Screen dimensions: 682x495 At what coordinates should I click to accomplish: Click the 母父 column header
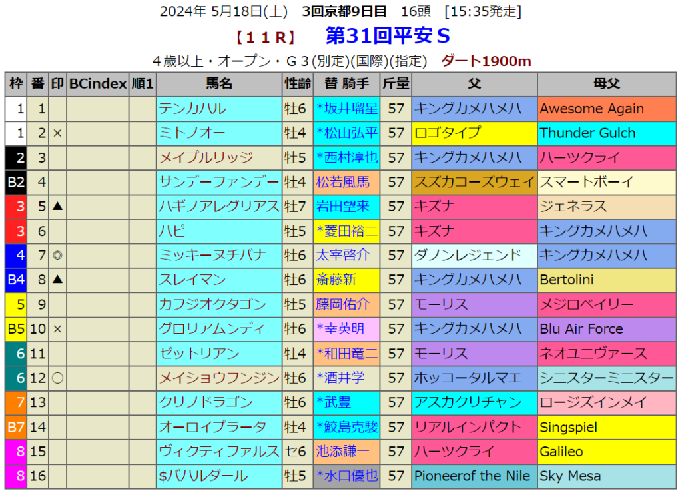[x=606, y=84]
